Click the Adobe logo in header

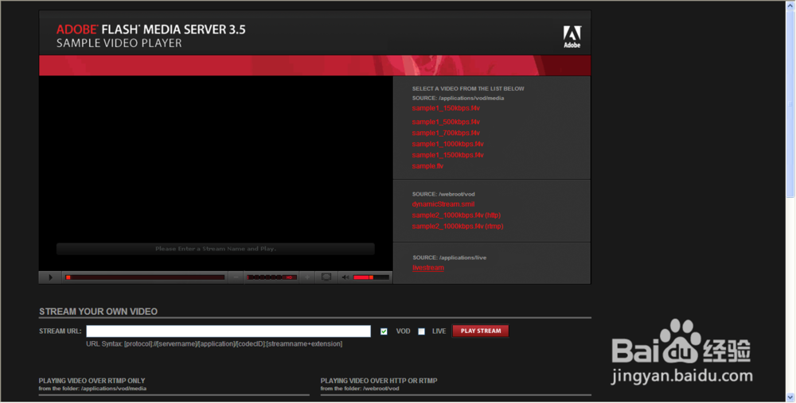572,37
